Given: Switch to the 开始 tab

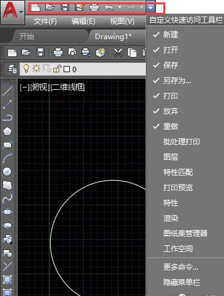Looking at the screenshot, I should point(27,37).
